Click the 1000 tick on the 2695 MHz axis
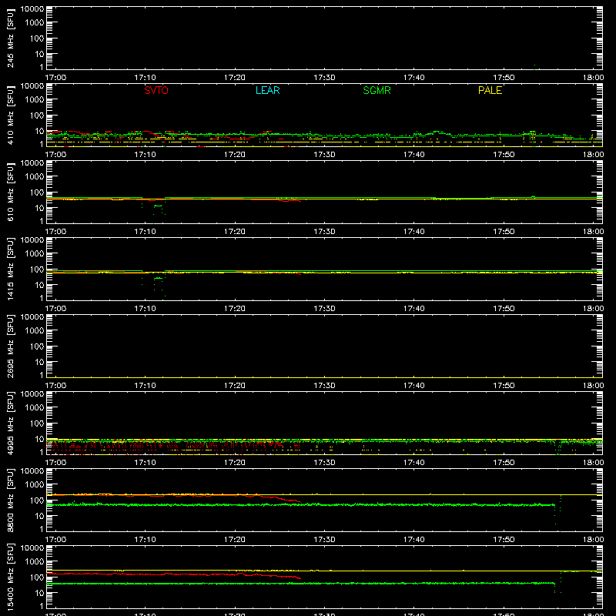616x616 pixels. tap(35, 331)
